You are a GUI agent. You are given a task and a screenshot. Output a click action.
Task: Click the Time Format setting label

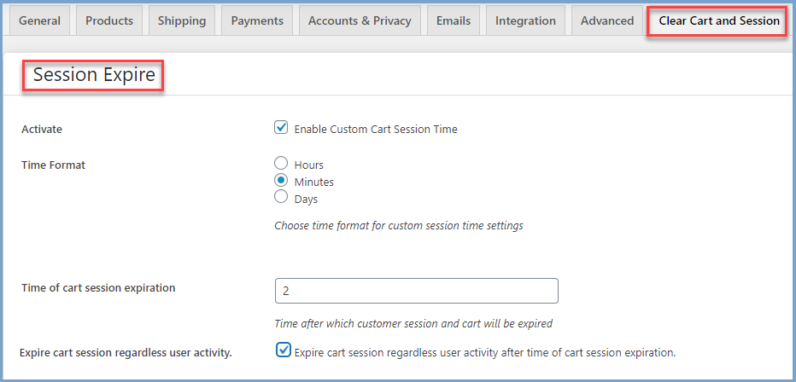tap(53, 165)
